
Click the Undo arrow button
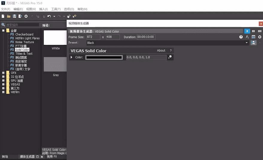point(49,16)
